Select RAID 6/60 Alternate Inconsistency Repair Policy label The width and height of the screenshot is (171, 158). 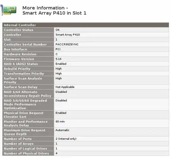pos(27,94)
